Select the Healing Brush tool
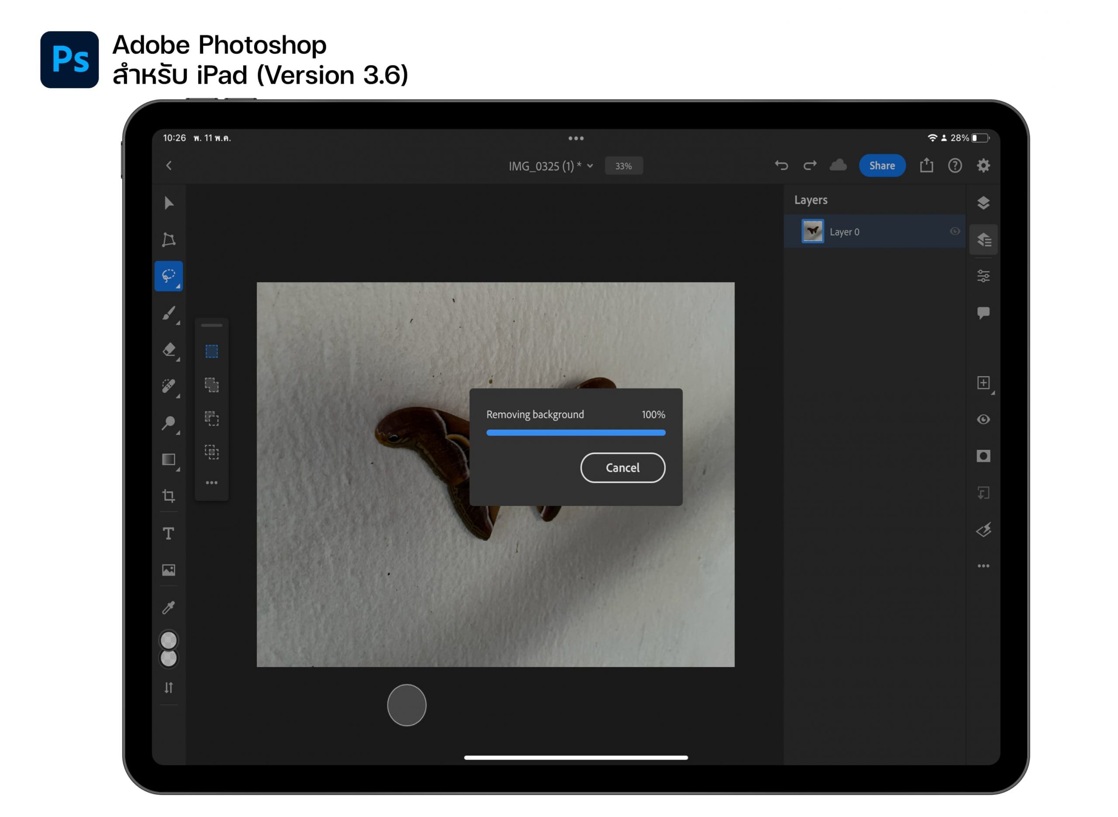 [x=169, y=386]
